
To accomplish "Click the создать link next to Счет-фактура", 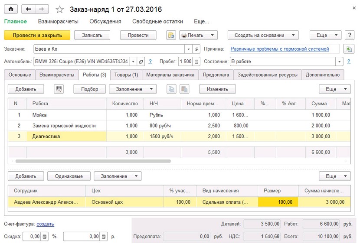I will pos(45,224).
